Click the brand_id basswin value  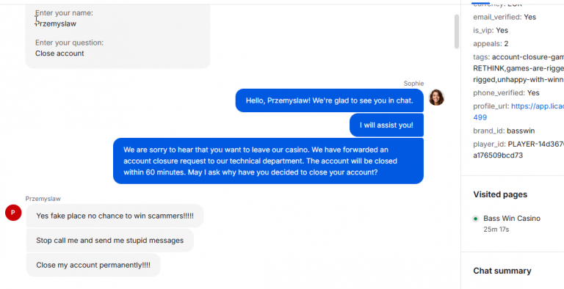tap(519, 131)
